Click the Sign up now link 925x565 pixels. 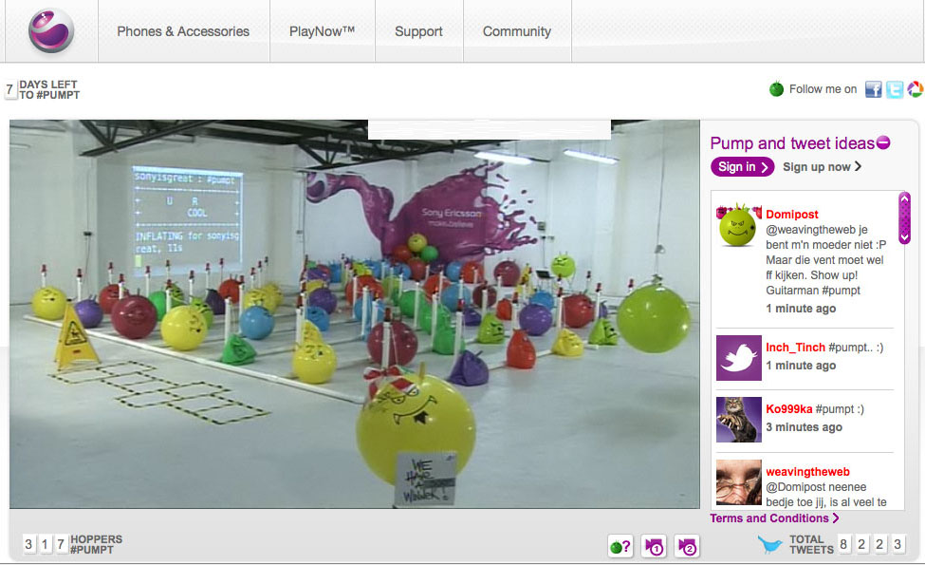pos(822,167)
